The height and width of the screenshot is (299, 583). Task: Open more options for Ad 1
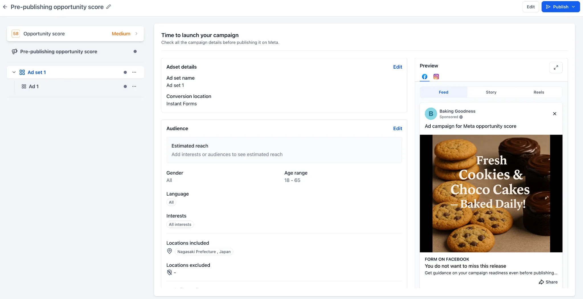click(x=134, y=86)
